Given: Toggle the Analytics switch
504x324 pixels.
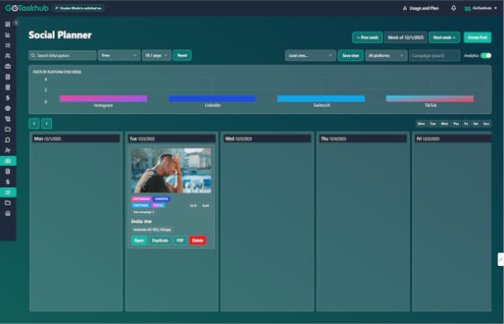Looking at the screenshot, I should pos(486,55).
